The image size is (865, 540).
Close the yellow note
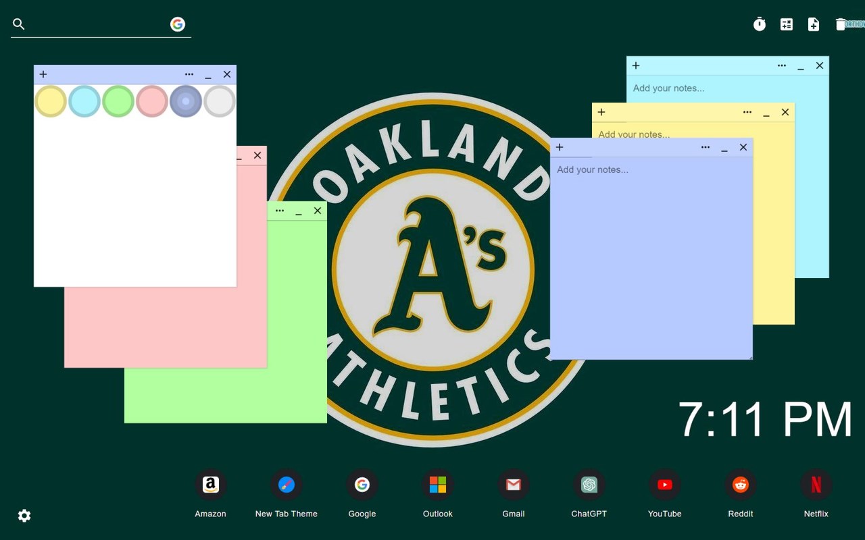coord(785,112)
